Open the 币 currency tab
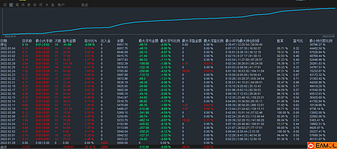Viewport: 337px width, 149px height. pos(41,5)
